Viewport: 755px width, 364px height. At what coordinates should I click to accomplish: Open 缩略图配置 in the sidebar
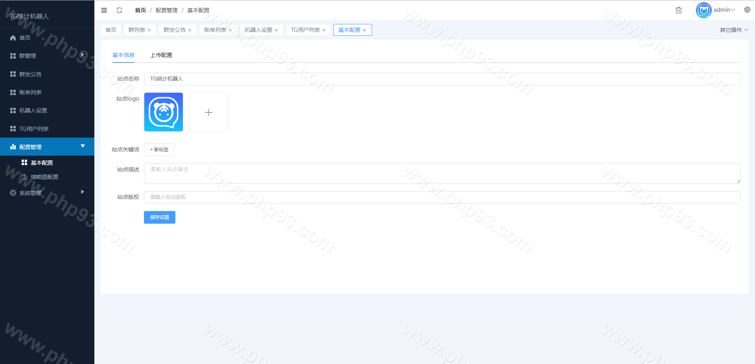click(44, 177)
